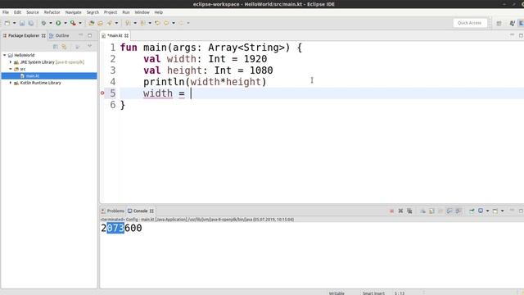
Task: Click the Next Annotation icon
Action: (x=128, y=23)
